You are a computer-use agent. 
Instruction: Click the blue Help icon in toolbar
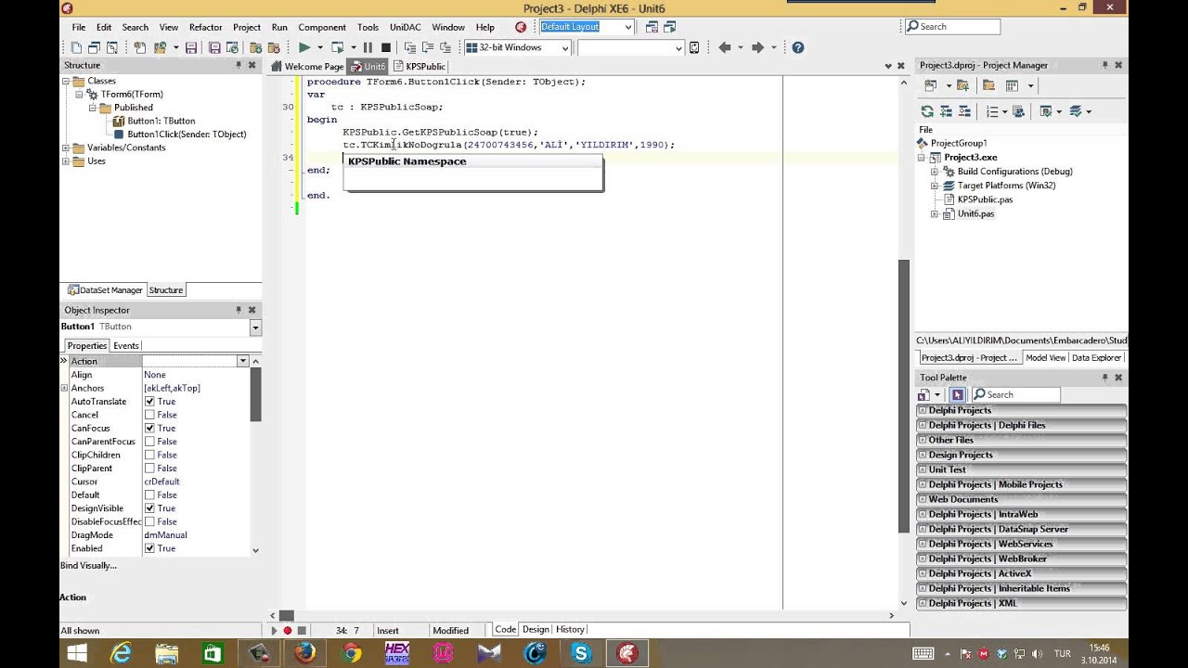point(797,47)
